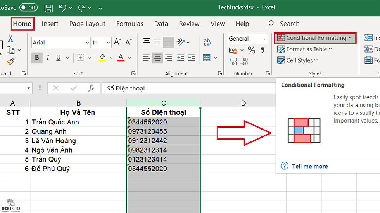Click Decrease Font Size icon

coord(128,42)
